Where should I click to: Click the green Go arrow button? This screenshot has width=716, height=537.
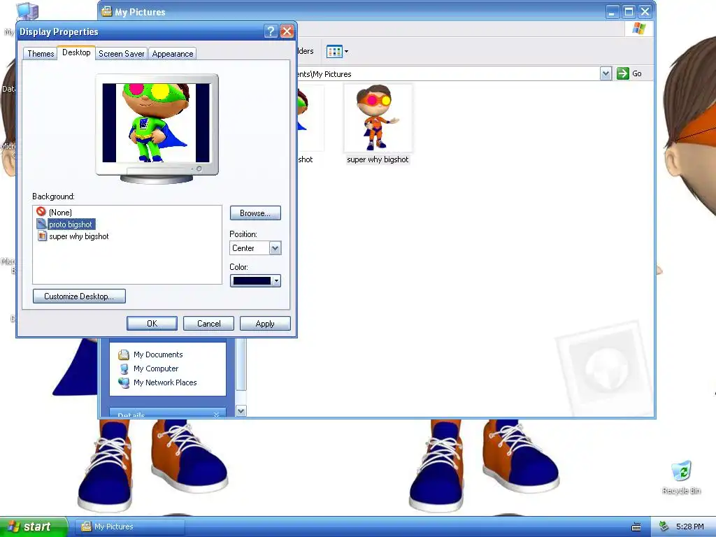pos(623,73)
